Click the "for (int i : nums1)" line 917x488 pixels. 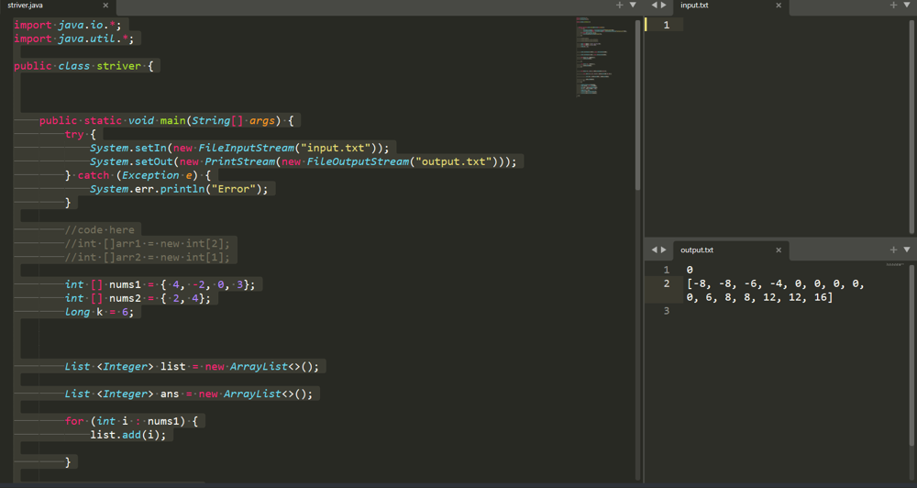coord(131,421)
